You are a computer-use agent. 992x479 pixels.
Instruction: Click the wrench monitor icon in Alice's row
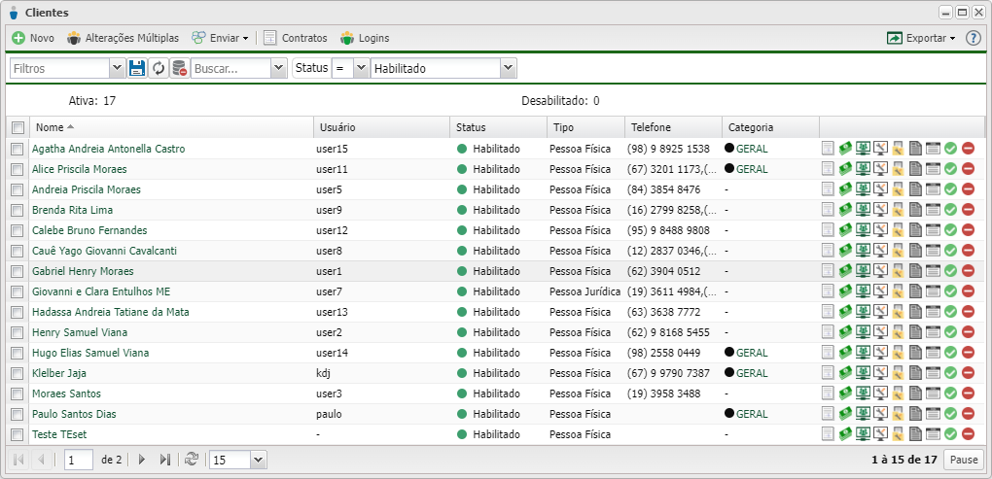point(880,169)
